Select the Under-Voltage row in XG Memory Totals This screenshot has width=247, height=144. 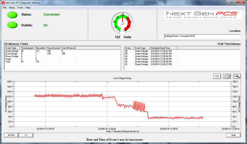tap(62, 51)
